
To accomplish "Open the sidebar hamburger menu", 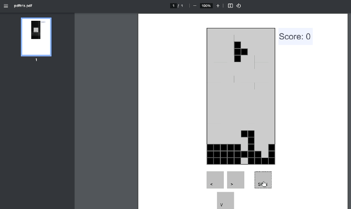I will [6, 6].
